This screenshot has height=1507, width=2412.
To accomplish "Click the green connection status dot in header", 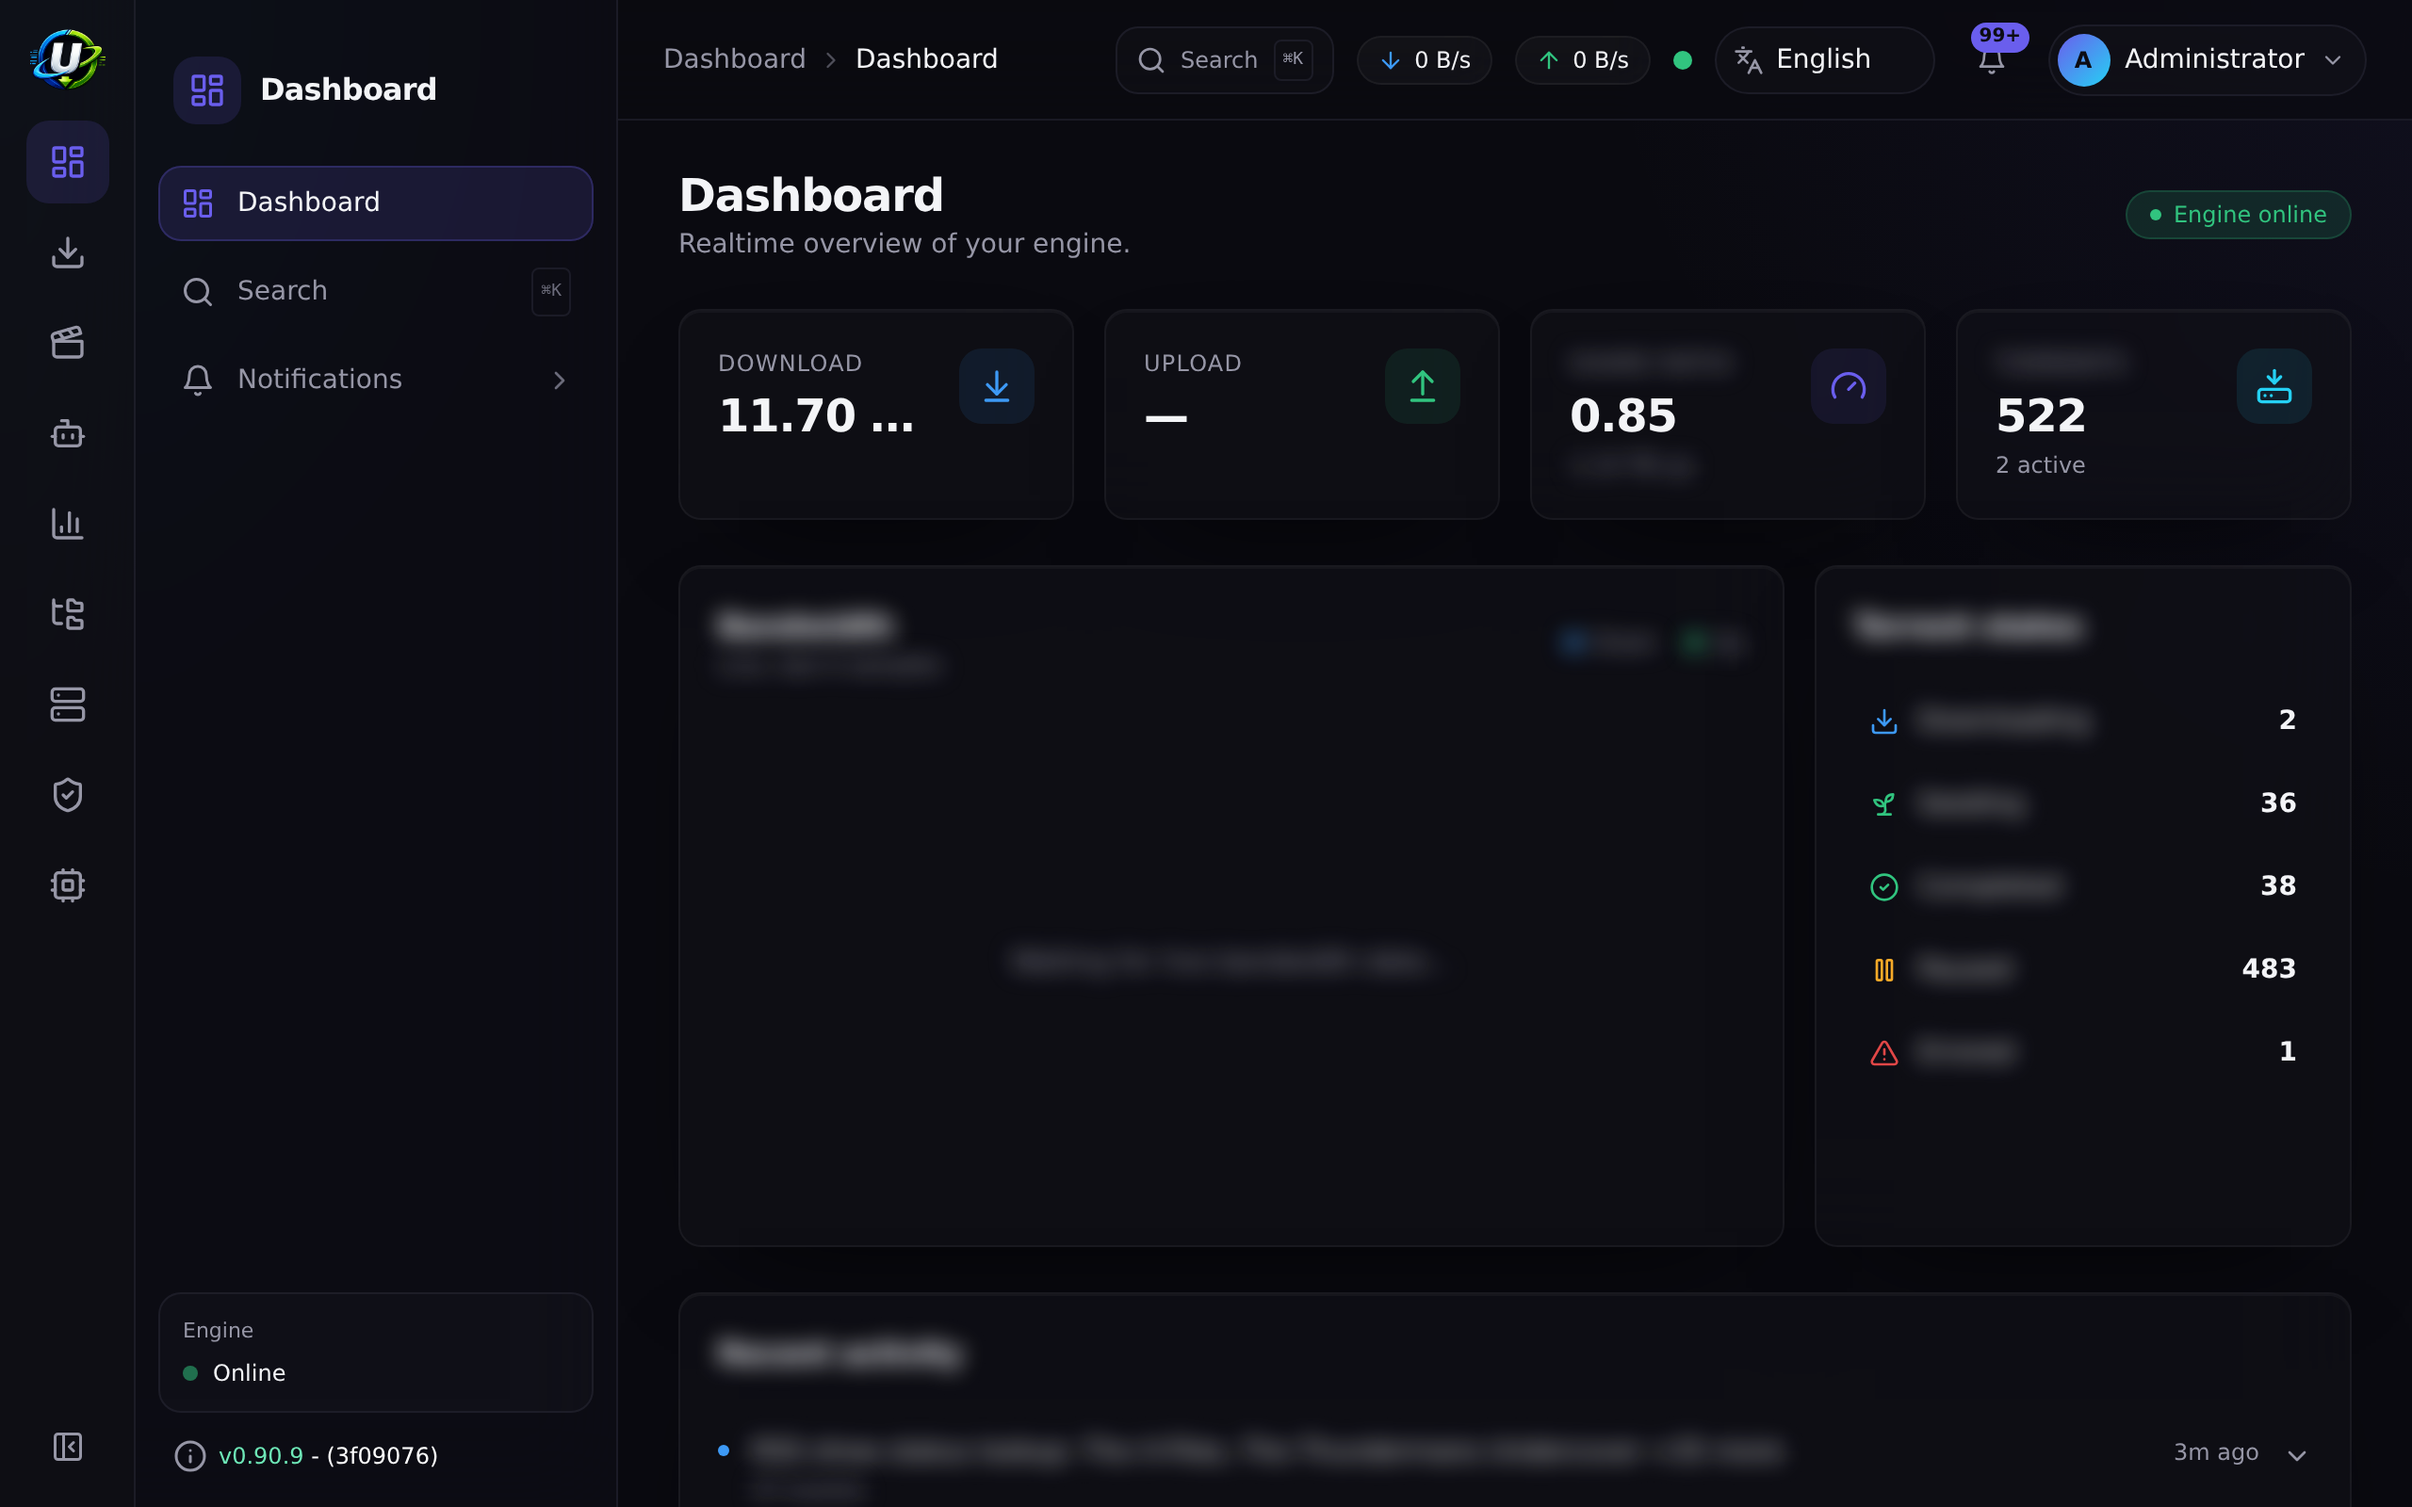I will click(1683, 59).
